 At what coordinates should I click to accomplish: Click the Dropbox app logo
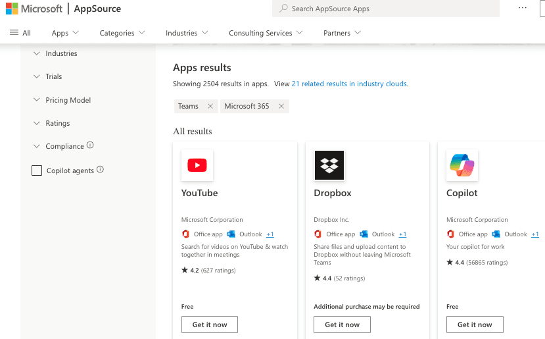pos(329,165)
